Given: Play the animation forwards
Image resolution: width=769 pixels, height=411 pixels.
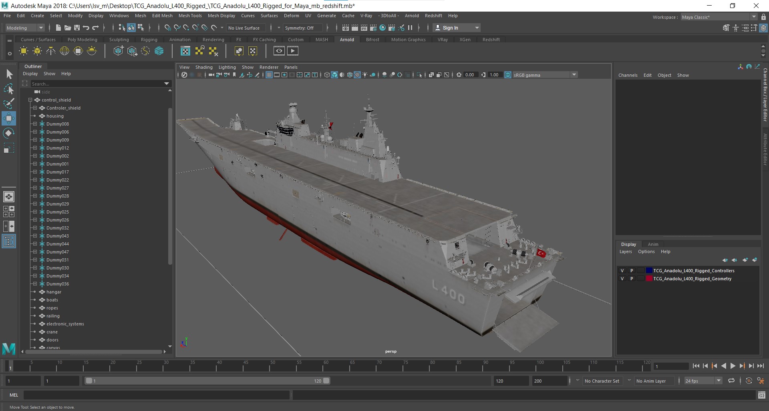Looking at the screenshot, I should 733,366.
